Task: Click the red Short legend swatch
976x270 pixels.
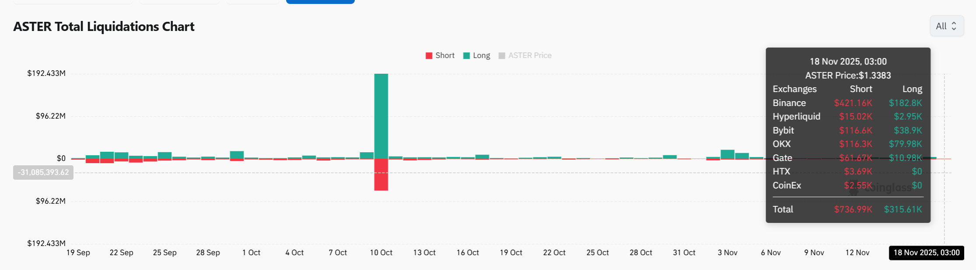Action: (429, 56)
